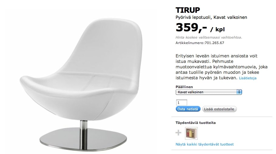276x154 pixels.
Task: Click the Täydentäviä tuotteita heading
Action: [x=196, y=123]
